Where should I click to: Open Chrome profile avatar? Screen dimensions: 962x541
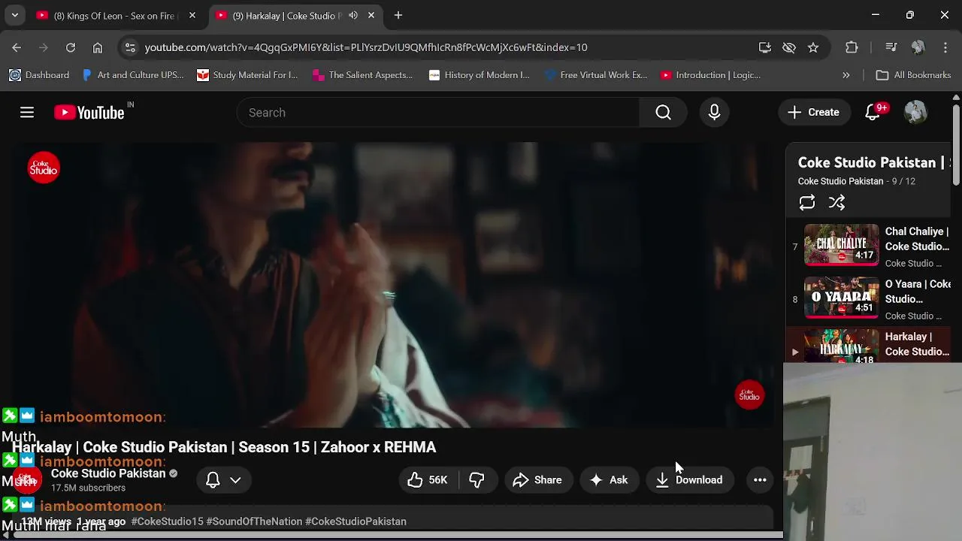pos(918,47)
